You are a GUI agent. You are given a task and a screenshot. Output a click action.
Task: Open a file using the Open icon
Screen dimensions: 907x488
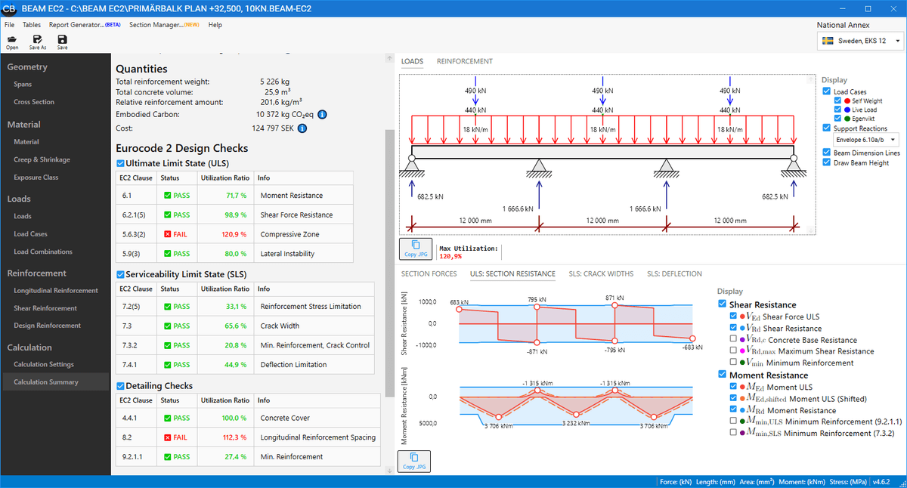(12, 39)
